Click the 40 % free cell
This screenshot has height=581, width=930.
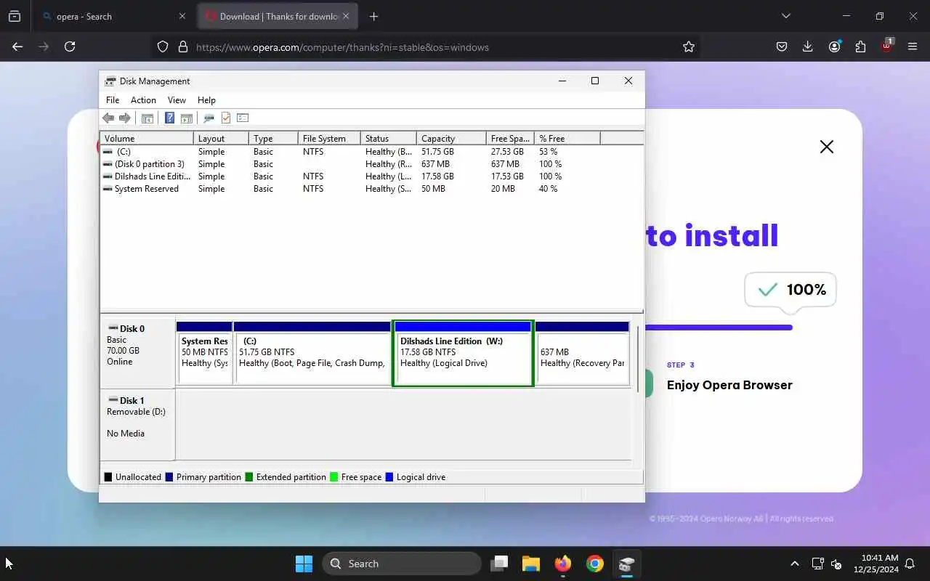(549, 189)
